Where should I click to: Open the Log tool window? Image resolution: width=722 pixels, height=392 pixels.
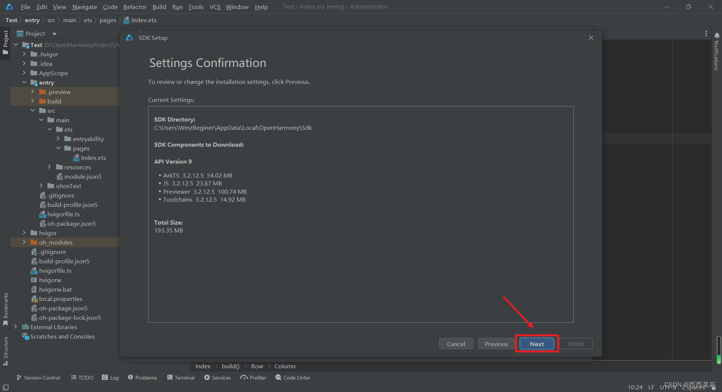110,378
